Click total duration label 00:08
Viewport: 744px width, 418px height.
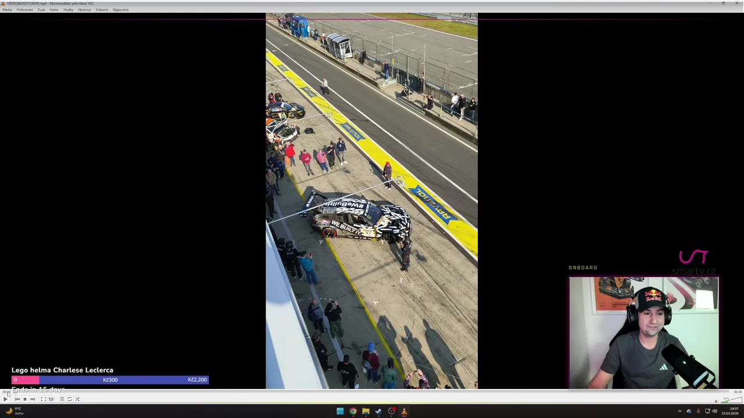coord(737,392)
